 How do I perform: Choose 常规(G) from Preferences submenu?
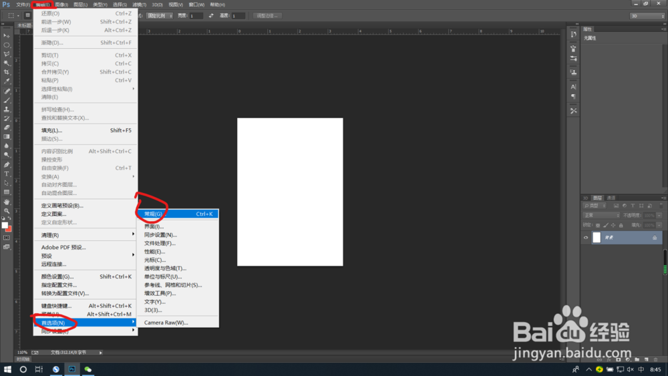(178, 214)
